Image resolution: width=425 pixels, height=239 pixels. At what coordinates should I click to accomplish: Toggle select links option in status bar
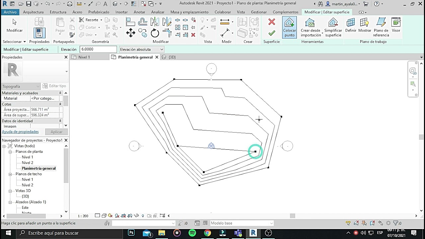348,223
